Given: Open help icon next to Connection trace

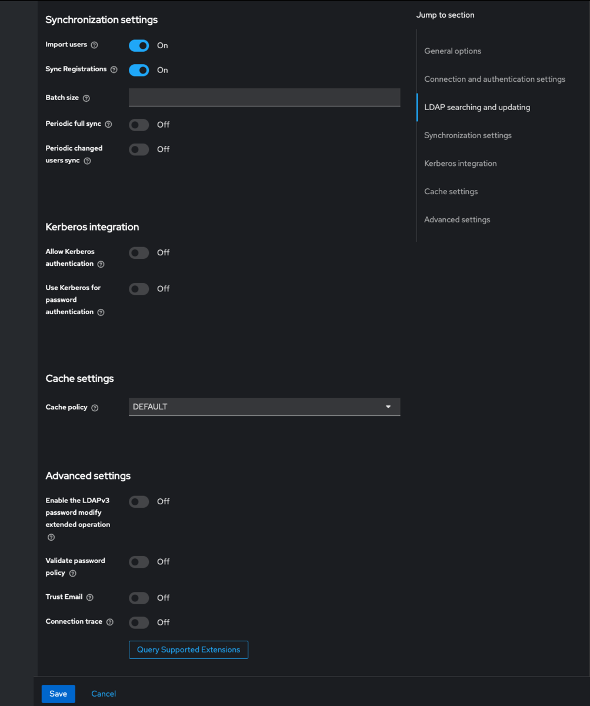Looking at the screenshot, I should 110,622.
